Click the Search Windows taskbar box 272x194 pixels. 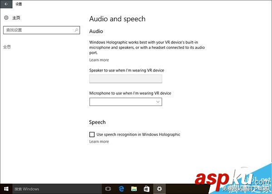pos(57,189)
